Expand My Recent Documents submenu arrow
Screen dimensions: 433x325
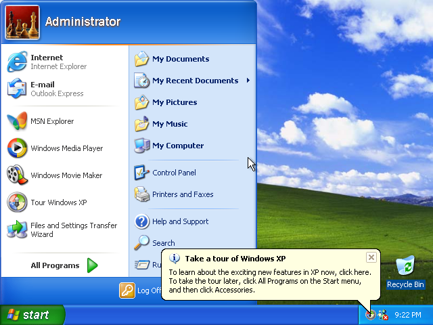coord(248,81)
